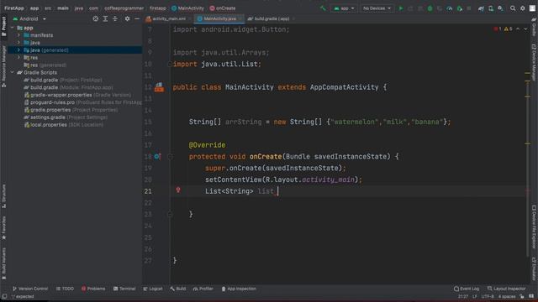This screenshot has width=538, height=302.
Task: Collapse the Gradle Scripts node
Action: pos(13,73)
